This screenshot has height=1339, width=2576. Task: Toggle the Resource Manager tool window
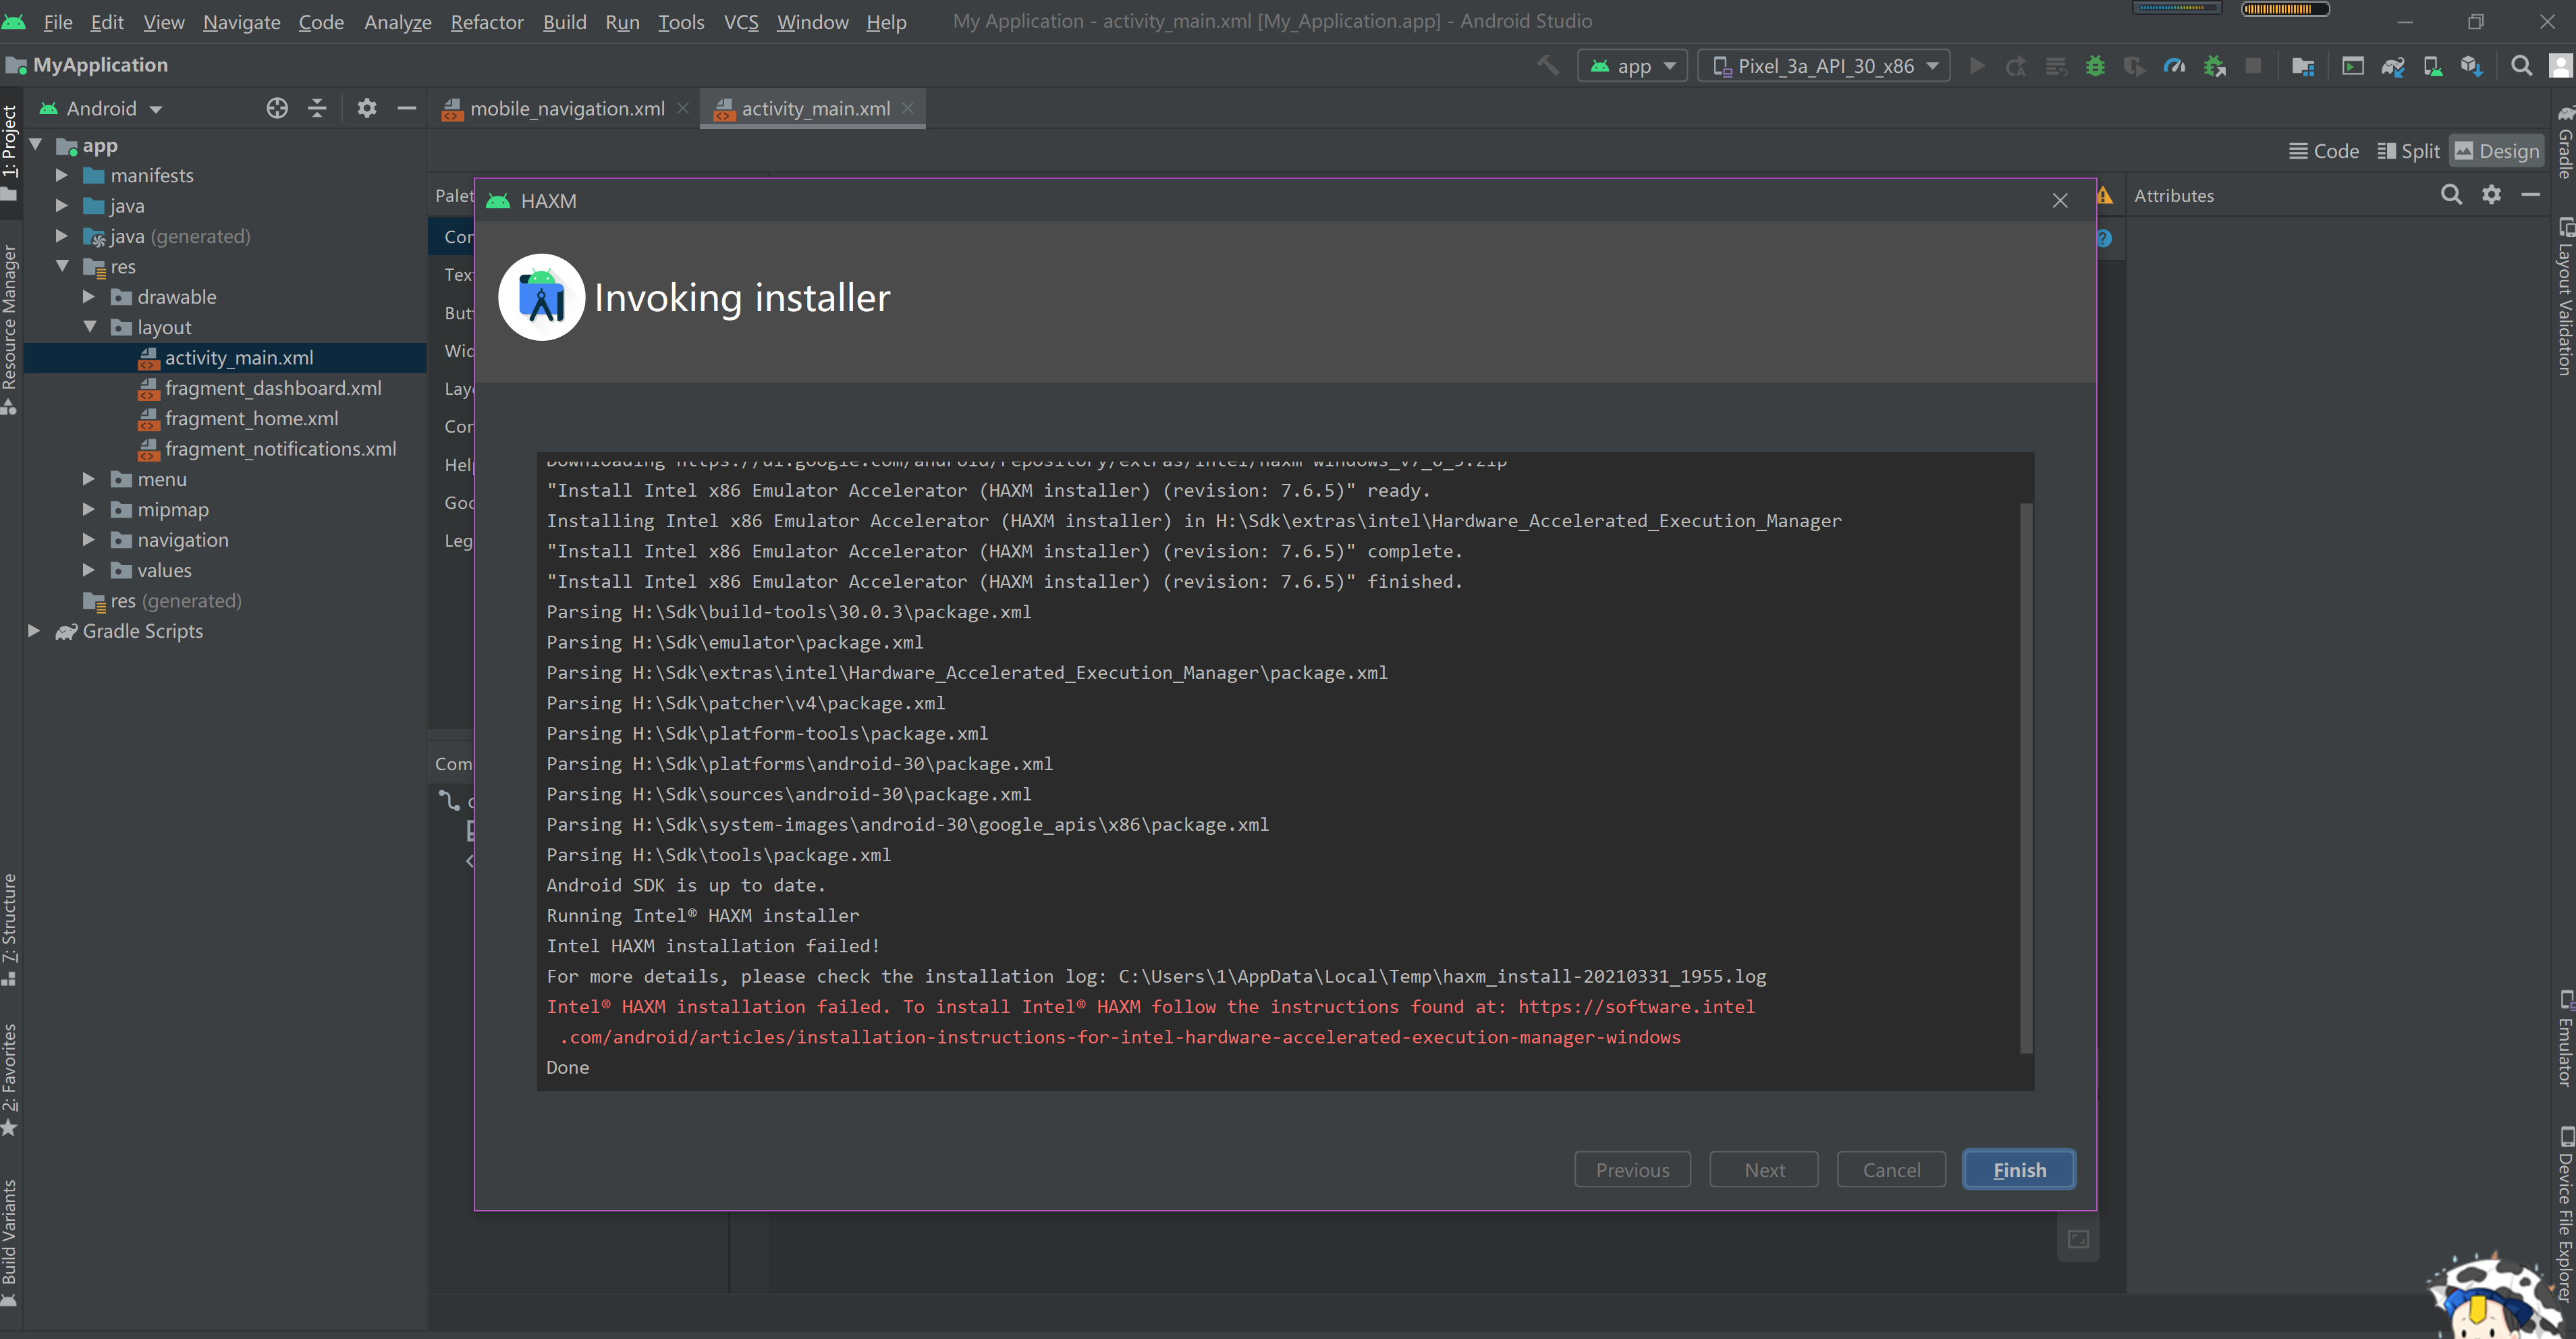coord(10,330)
